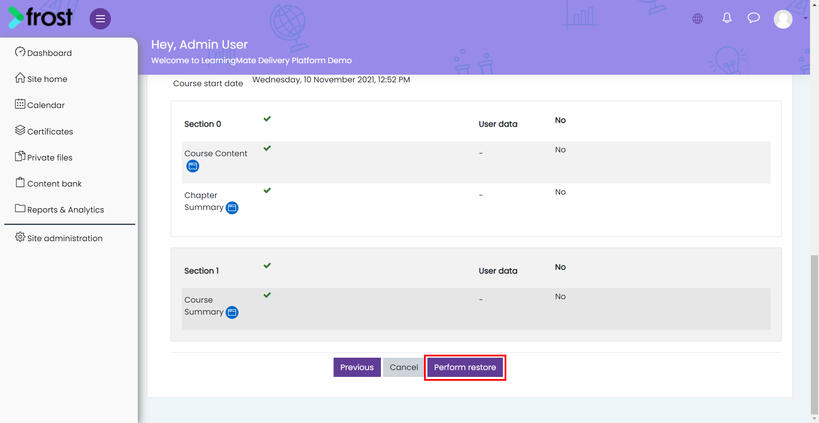Open the notifications bell
819x423 pixels.
pyautogui.click(x=727, y=18)
